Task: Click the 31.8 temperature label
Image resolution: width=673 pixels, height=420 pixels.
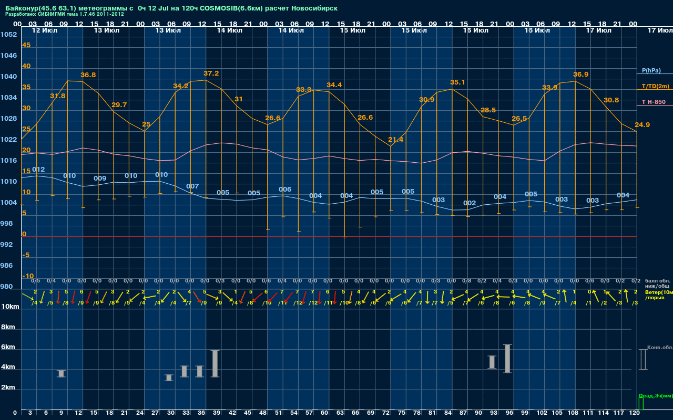Action: (58, 96)
